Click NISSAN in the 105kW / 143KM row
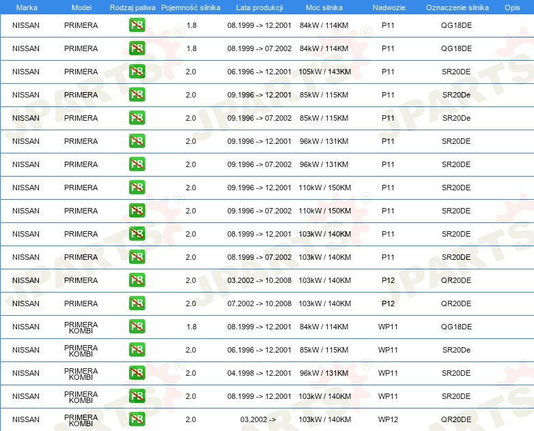 26,72
